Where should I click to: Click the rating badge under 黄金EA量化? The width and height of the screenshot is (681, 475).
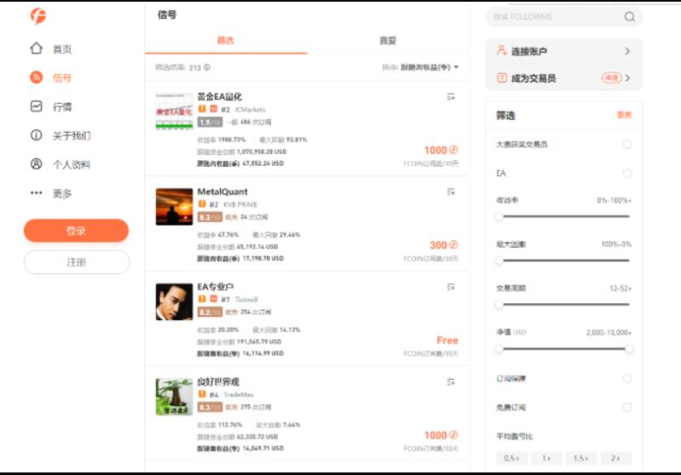tap(211, 122)
